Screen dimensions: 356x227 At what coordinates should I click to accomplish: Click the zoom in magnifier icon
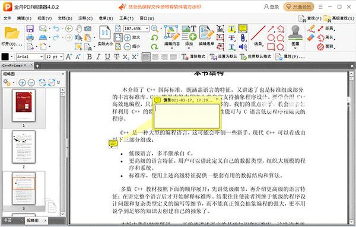155,28
